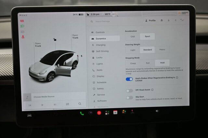The image size is (208, 138).
Task: Enable the Off-Road Assist toggle
Action: coord(129,91)
